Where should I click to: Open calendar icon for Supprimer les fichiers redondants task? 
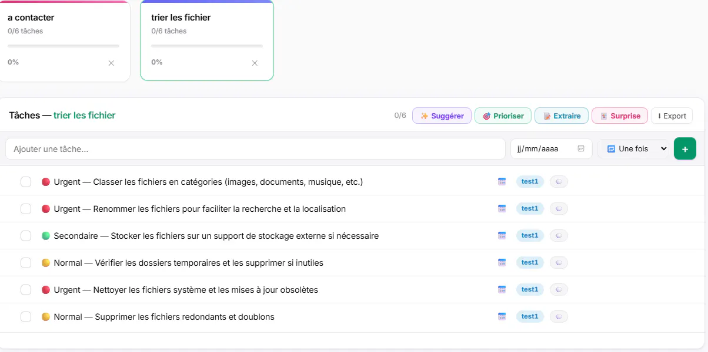pyautogui.click(x=502, y=317)
